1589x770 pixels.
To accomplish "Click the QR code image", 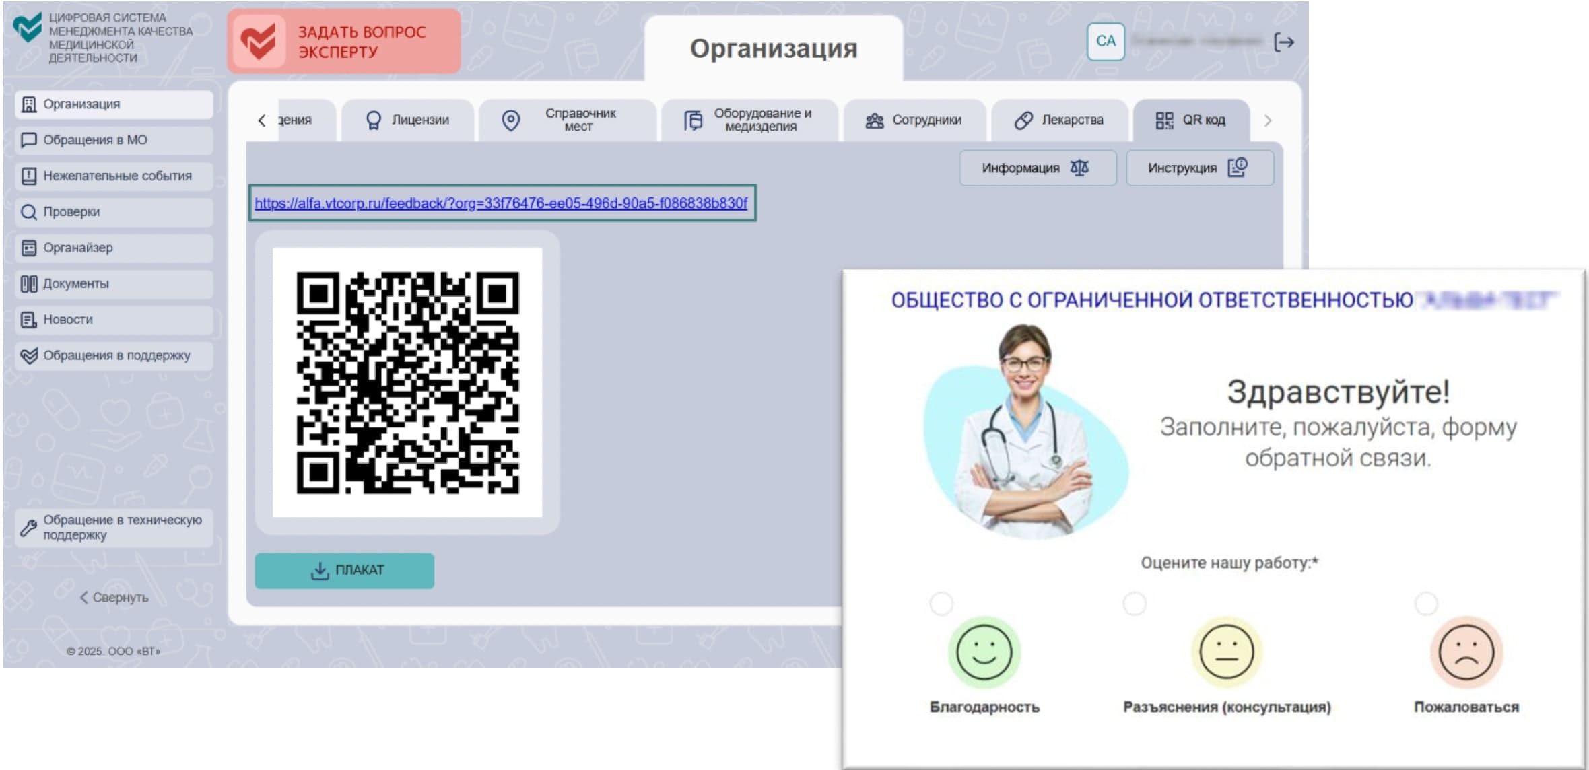I will click(407, 382).
